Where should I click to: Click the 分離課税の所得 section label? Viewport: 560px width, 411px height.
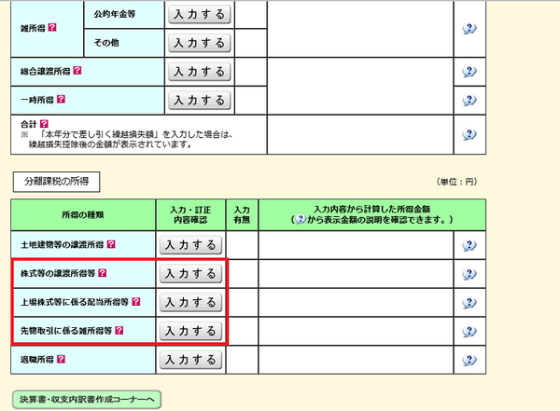(56, 182)
